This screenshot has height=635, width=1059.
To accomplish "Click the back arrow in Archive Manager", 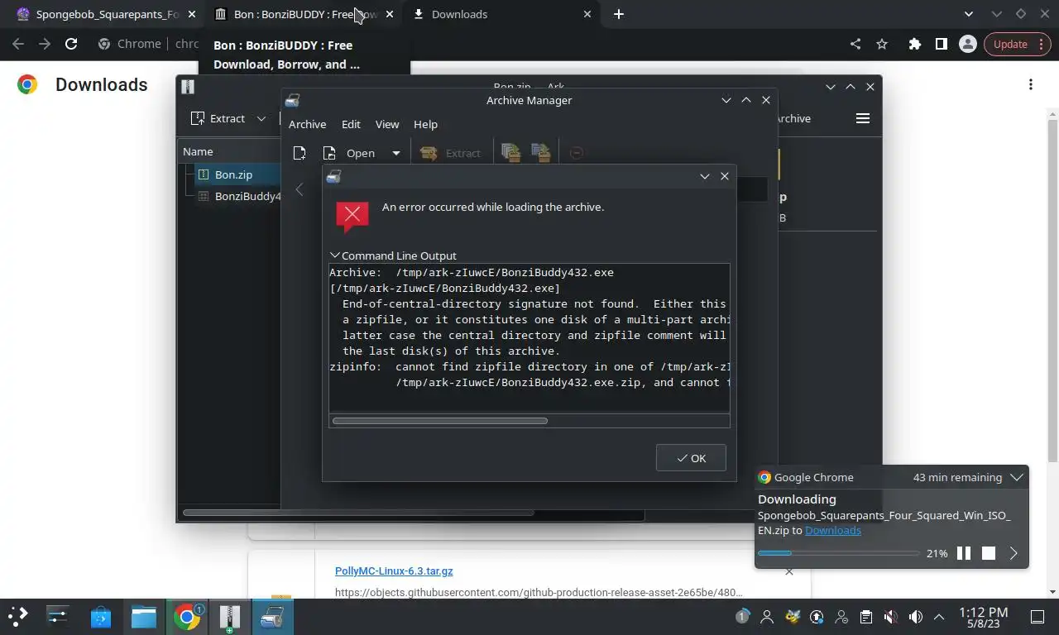I will 299,189.
